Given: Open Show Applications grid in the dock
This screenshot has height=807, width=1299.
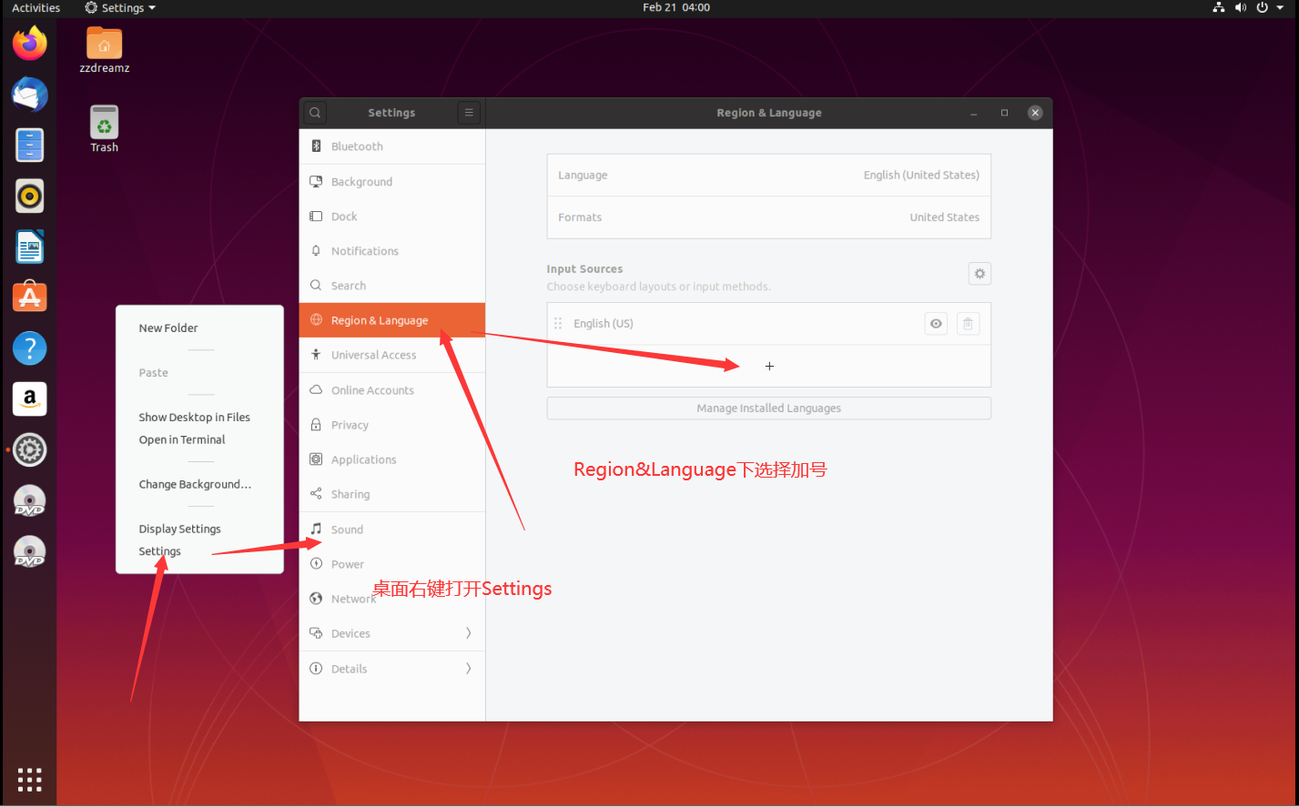Looking at the screenshot, I should (x=29, y=780).
